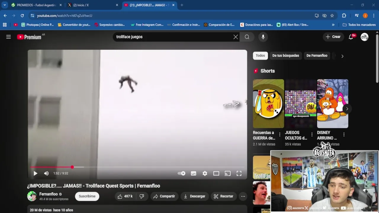The height and width of the screenshot is (213, 379).
Task: Mute the video volume
Action: point(46,173)
